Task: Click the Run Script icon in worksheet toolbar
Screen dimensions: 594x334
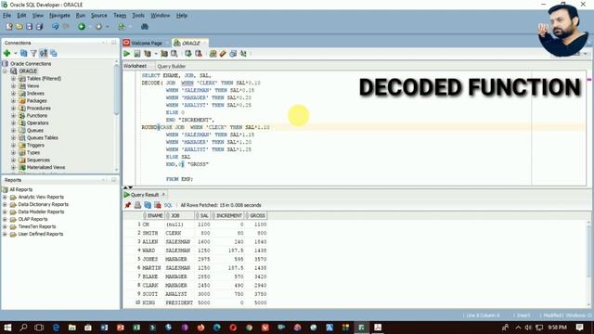Action: tap(137, 54)
